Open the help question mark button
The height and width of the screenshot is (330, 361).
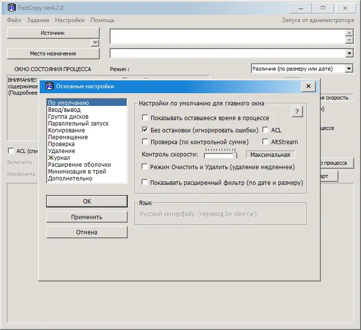coord(297,112)
